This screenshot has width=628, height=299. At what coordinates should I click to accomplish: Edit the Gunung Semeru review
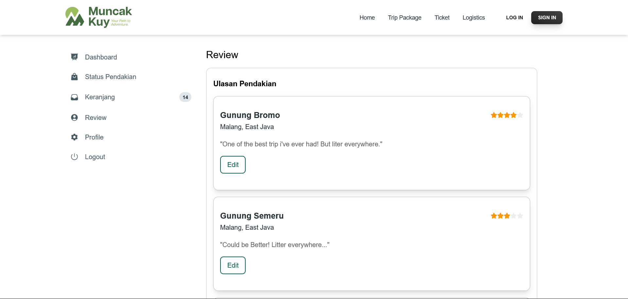point(233,265)
